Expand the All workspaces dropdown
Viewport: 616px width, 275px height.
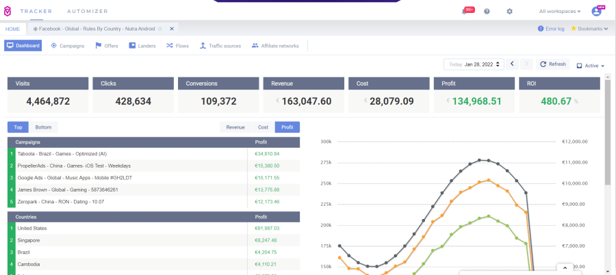[x=559, y=12]
